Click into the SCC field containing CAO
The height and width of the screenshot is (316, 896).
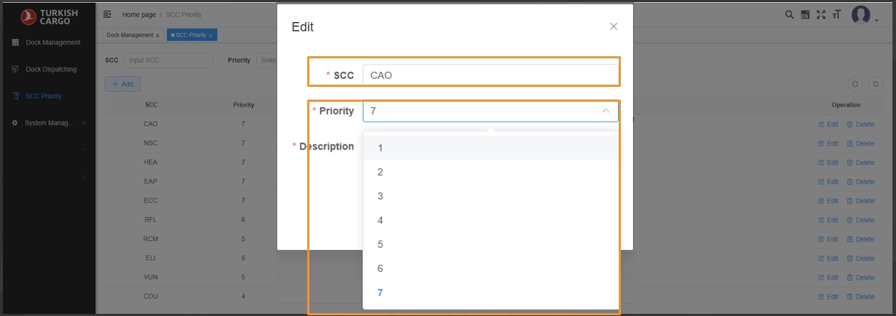point(490,75)
